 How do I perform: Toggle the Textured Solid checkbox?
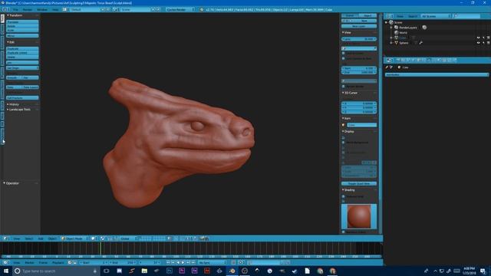pos(344,196)
